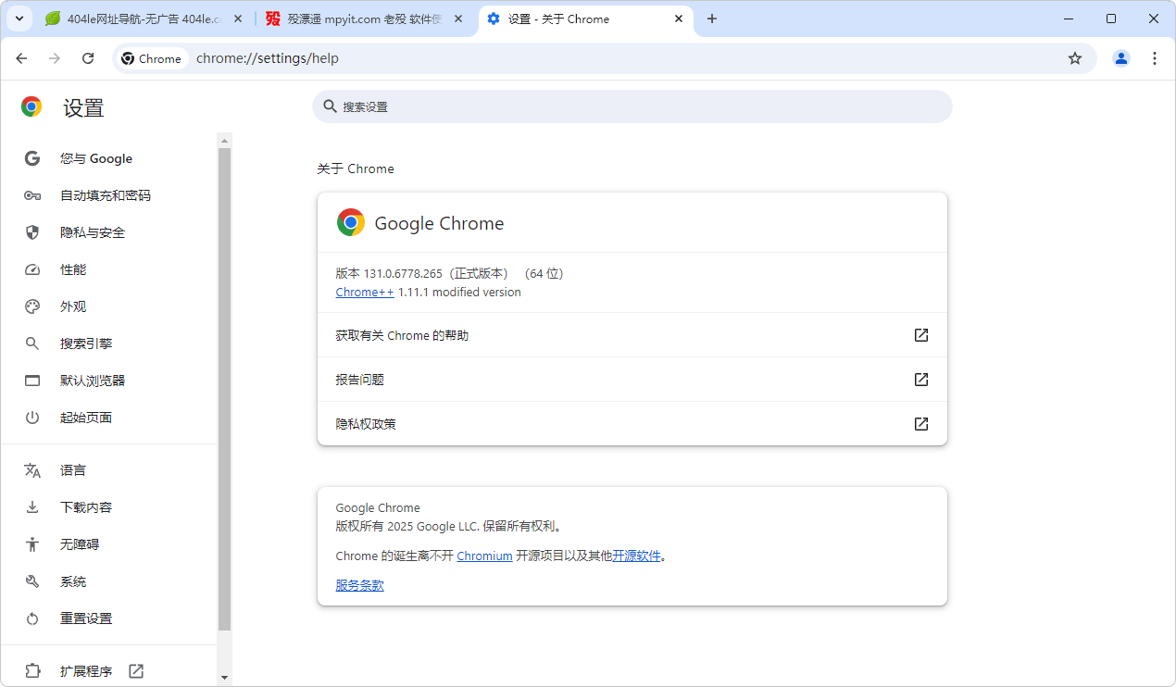This screenshot has height=687, width=1176.
Task: Open 隐私与安全 settings section
Action: 109,232
